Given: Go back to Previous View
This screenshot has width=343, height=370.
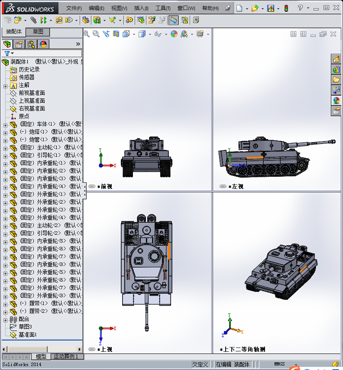Looking at the screenshot, I should (x=106, y=34).
